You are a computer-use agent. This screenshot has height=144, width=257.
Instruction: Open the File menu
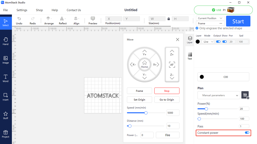tap(5, 10)
